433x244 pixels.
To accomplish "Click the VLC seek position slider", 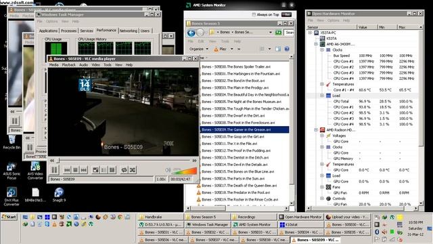I will coord(123,161).
